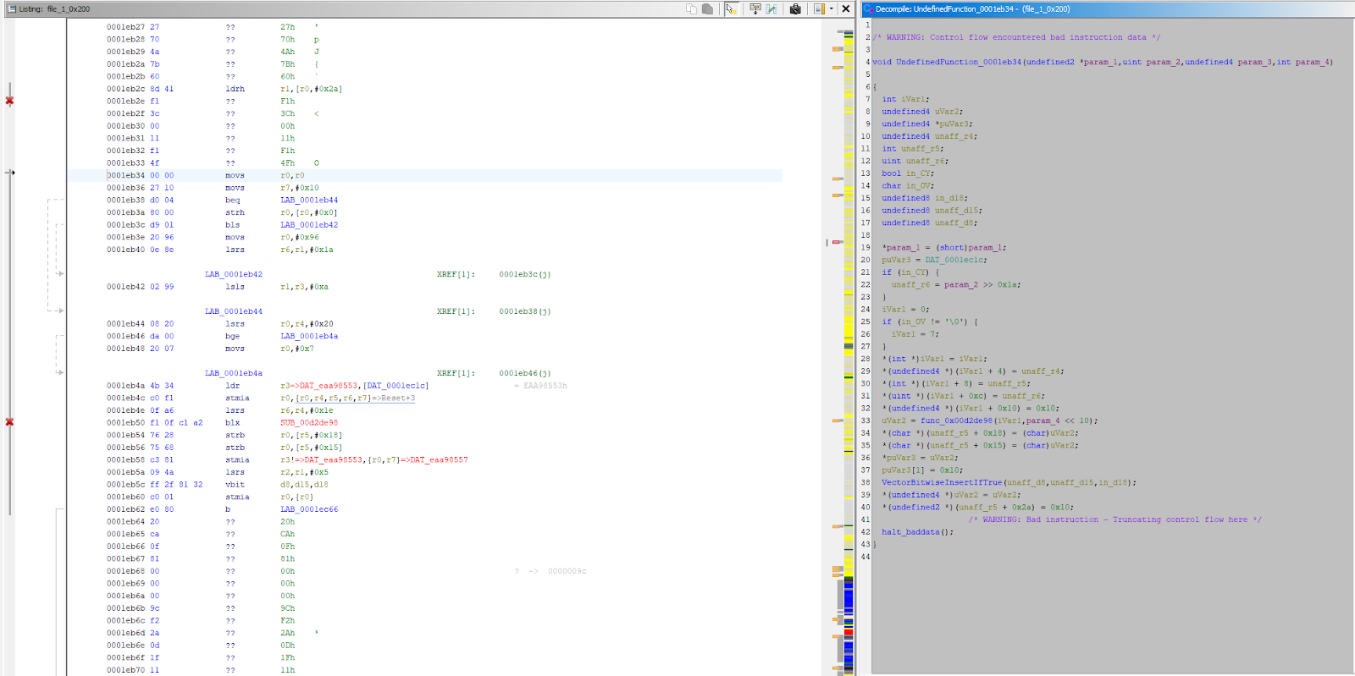The height and width of the screenshot is (676, 1355).
Task: Click label LAB_0001eb42 in bls instruction
Action: tap(309, 225)
